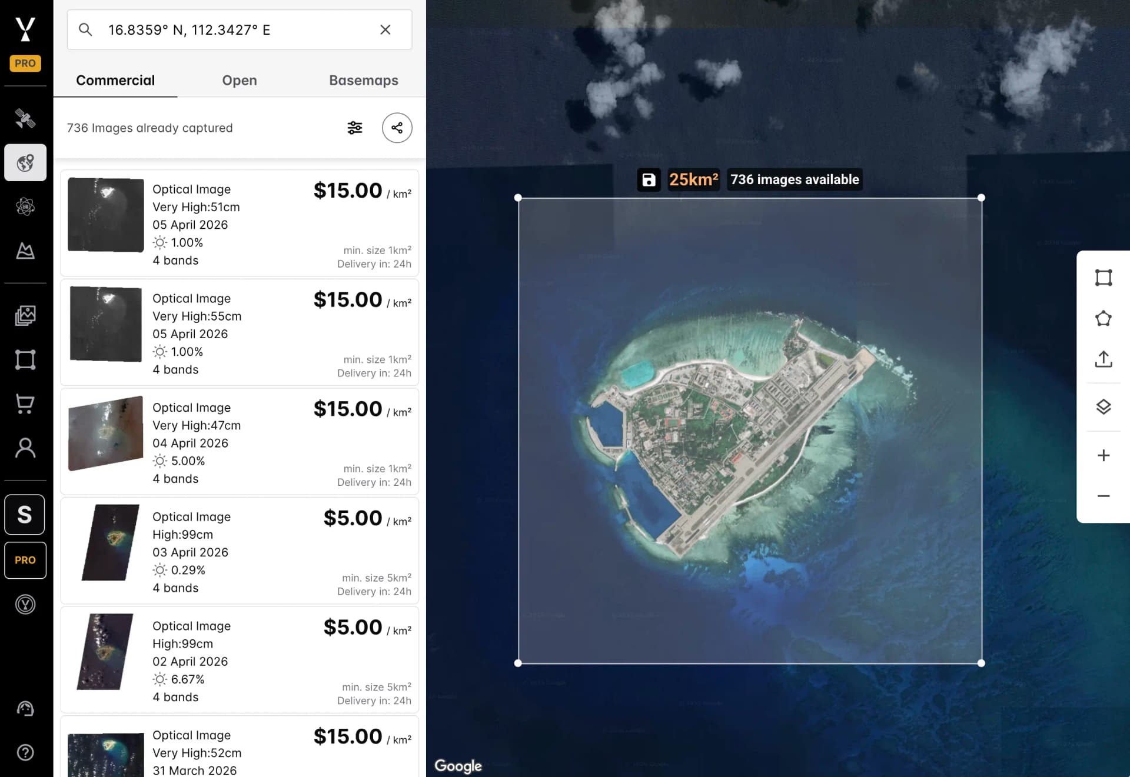Zoom in on the map

[x=1104, y=455]
